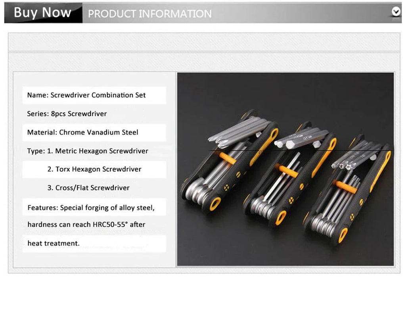
Task: Click the yellow ring on middle tool handle
Action: [x=281, y=217]
